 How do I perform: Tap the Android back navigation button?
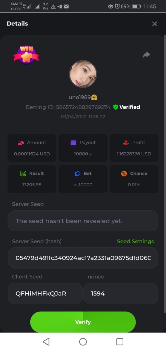point(46,342)
